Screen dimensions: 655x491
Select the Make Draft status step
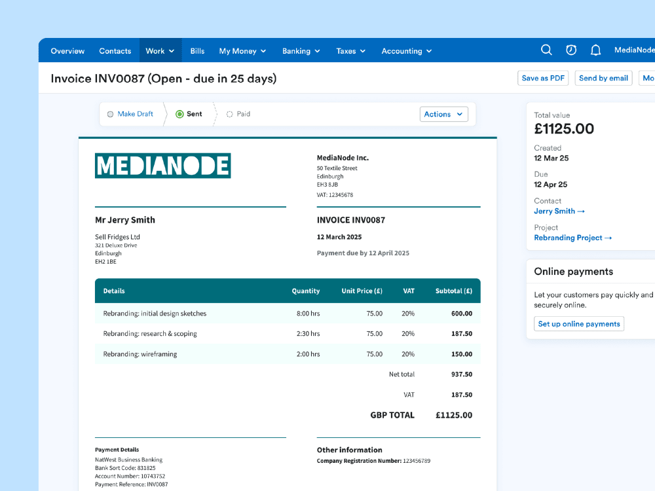(x=130, y=113)
